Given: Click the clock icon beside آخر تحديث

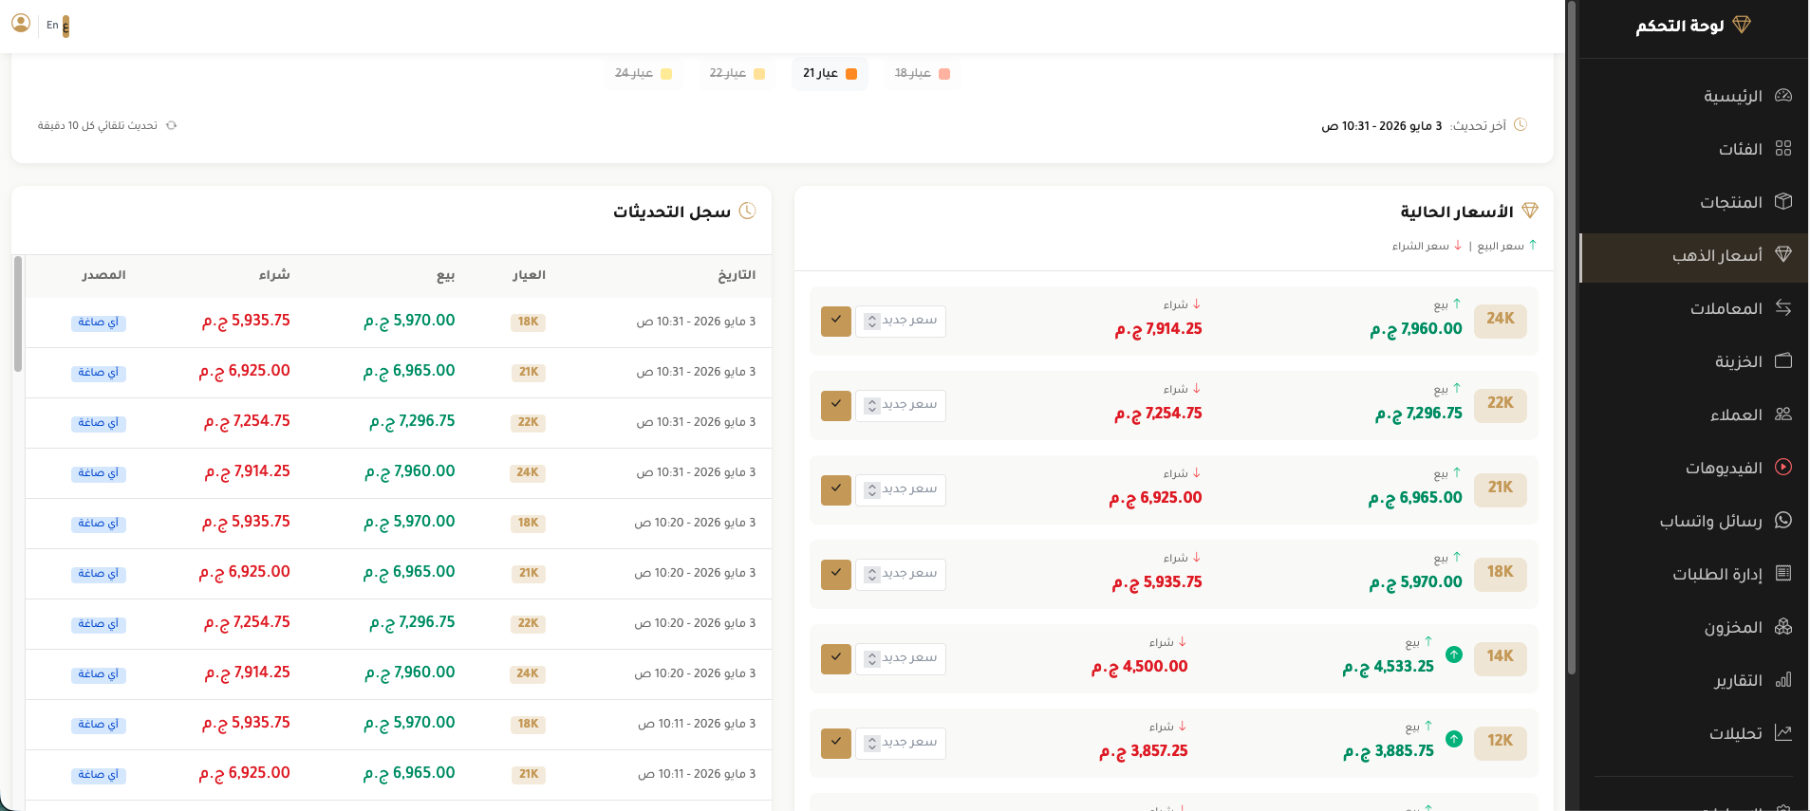Looking at the screenshot, I should [1521, 125].
